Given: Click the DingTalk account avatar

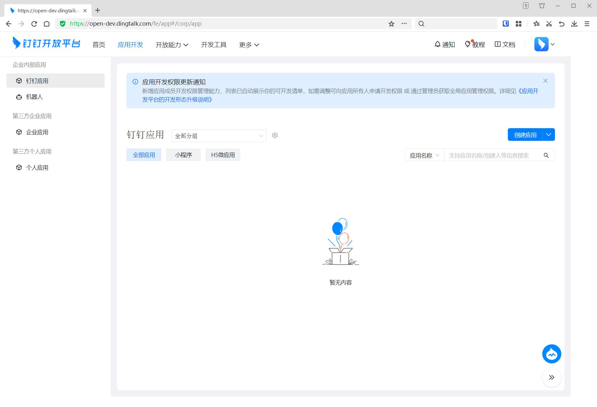Looking at the screenshot, I should pos(541,44).
